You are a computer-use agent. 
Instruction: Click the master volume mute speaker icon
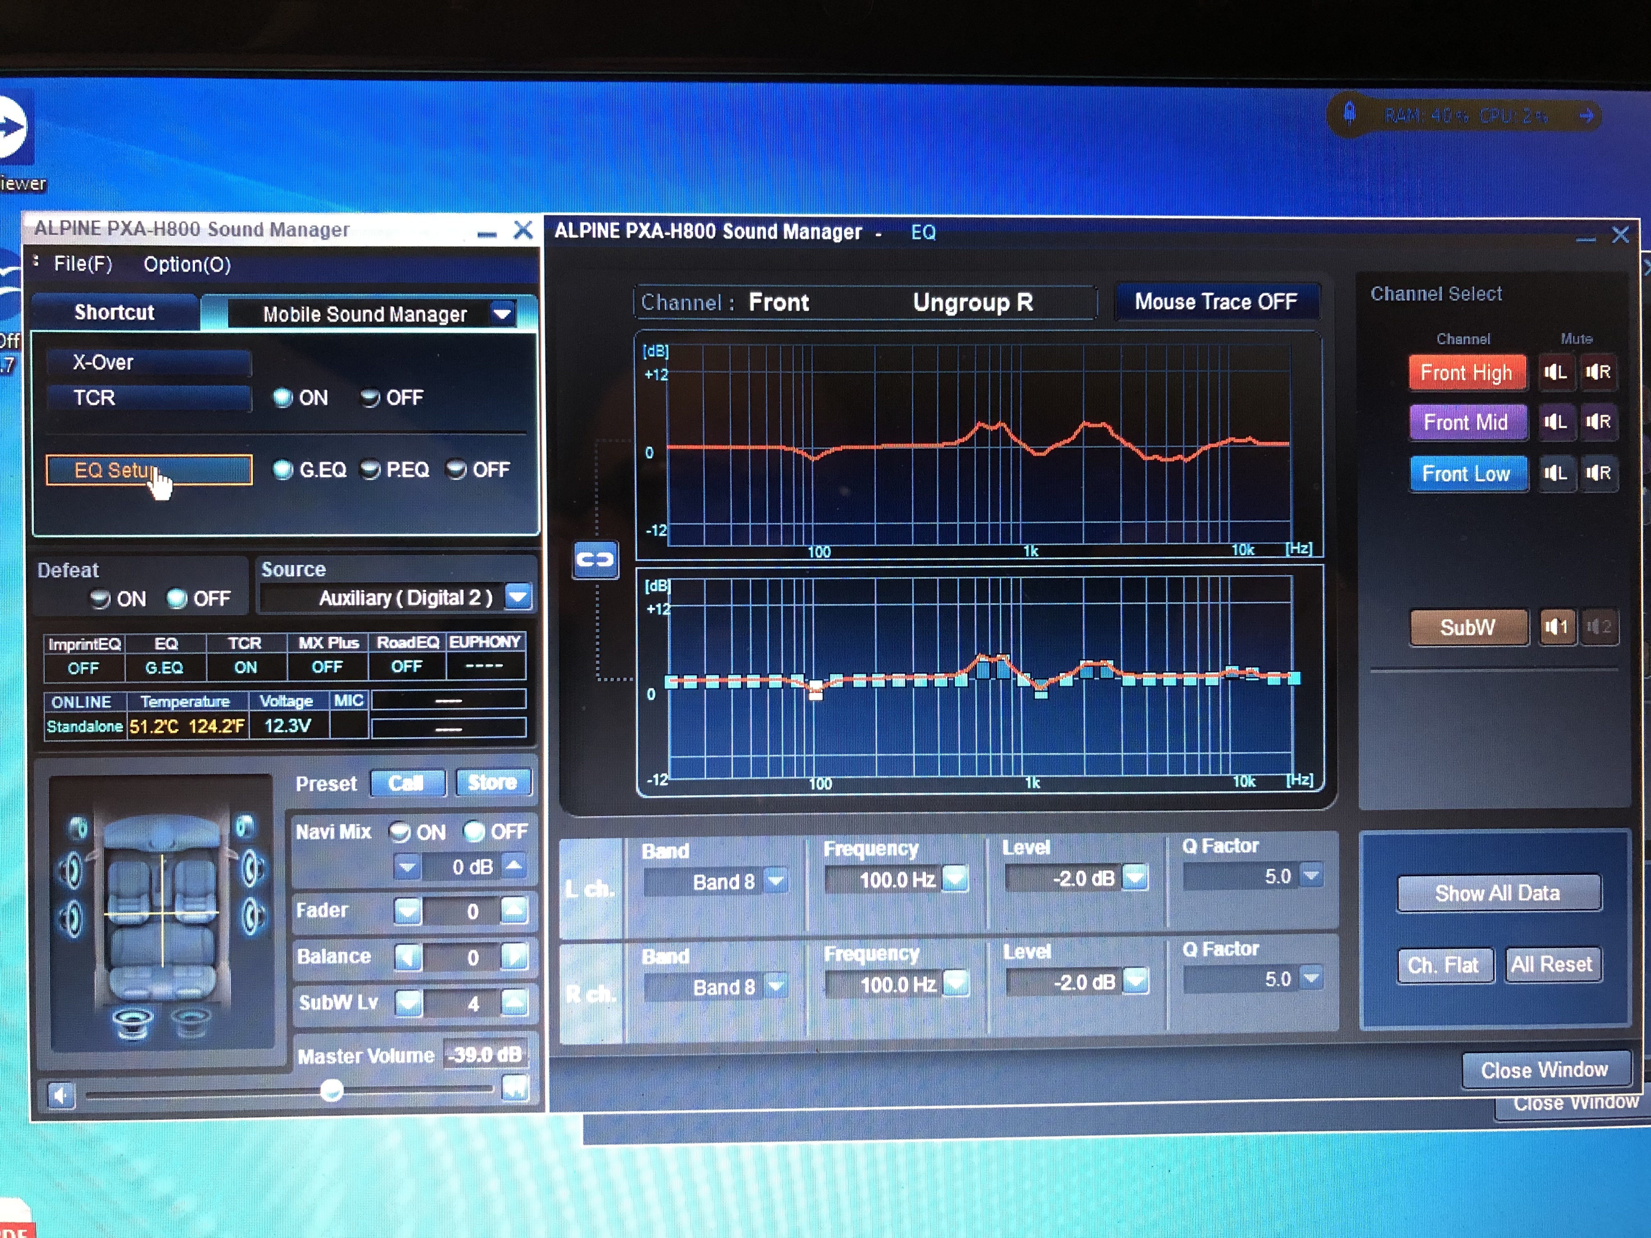click(61, 1095)
